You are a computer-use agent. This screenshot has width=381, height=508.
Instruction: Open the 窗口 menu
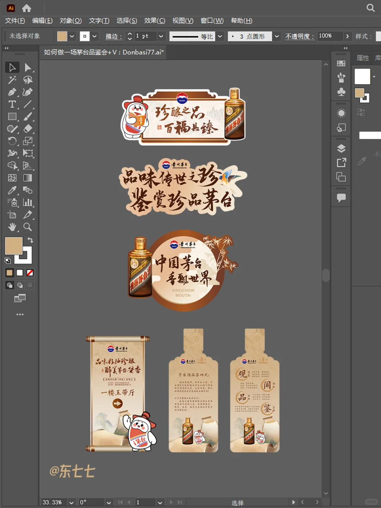[212, 21]
